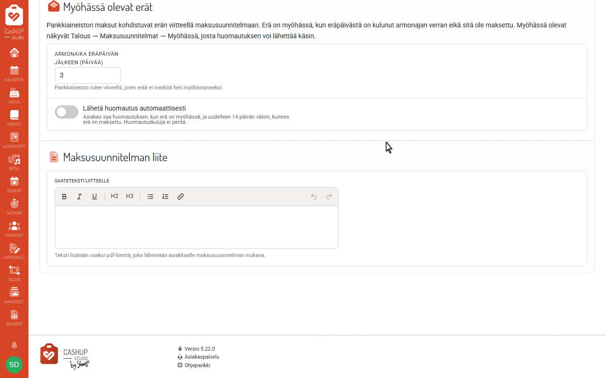Apply italic formatting in editor
Image resolution: width=605 pixels, height=378 pixels.
(x=79, y=197)
